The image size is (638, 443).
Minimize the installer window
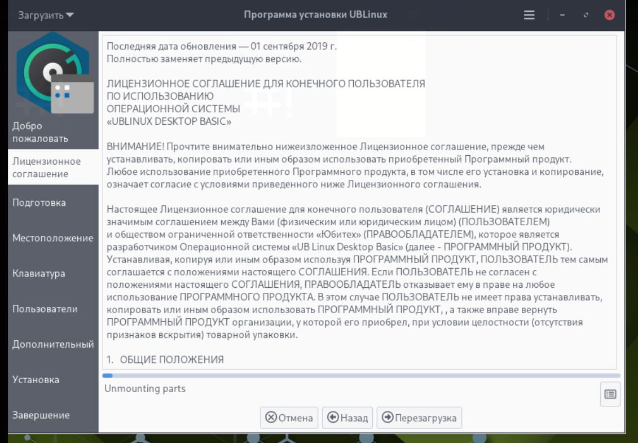pos(562,15)
